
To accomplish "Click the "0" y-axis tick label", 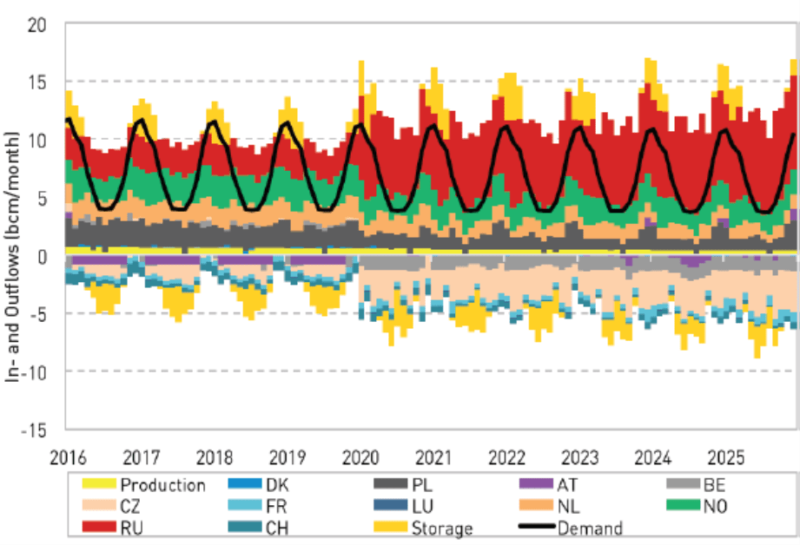I will coord(42,256).
